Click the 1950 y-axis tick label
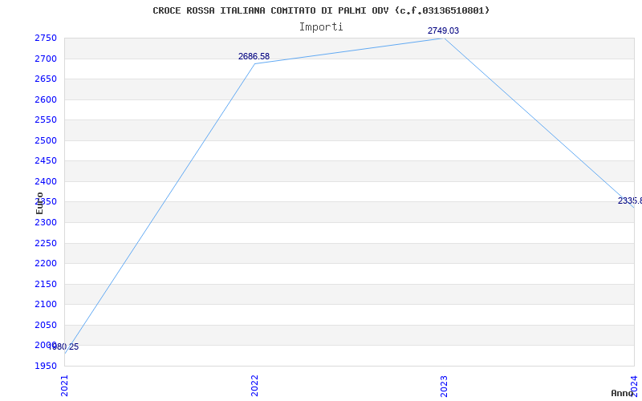642x401 pixels. click(46, 366)
